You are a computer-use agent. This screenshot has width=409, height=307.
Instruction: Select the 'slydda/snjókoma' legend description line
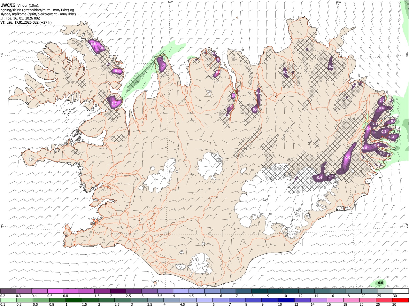[x=38, y=14]
